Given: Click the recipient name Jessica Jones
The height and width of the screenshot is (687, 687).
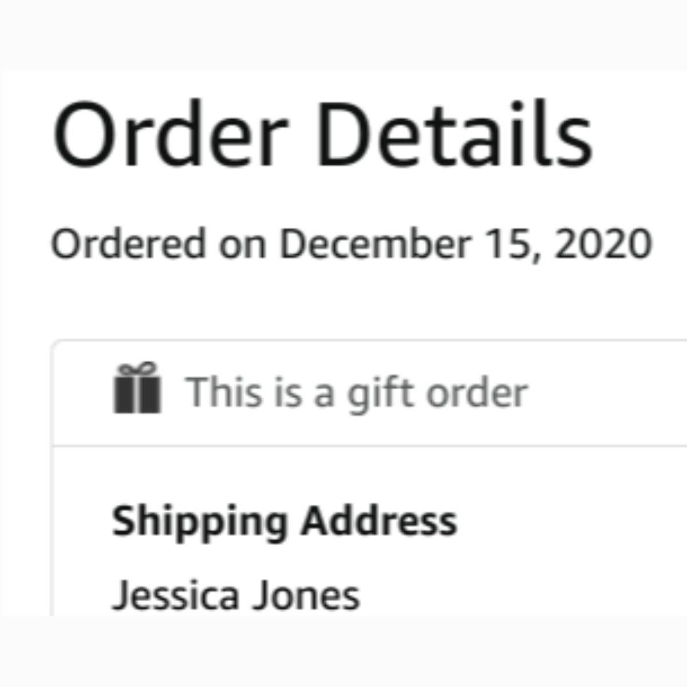Looking at the screenshot, I should tap(236, 595).
